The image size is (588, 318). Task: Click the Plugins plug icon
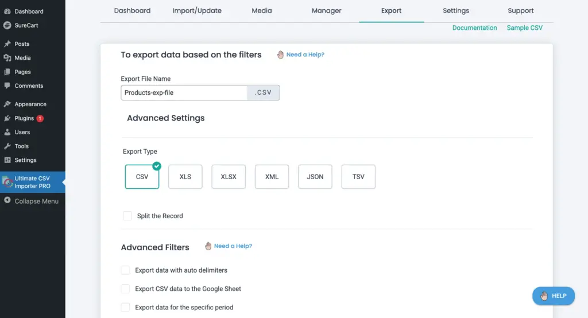coord(7,118)
